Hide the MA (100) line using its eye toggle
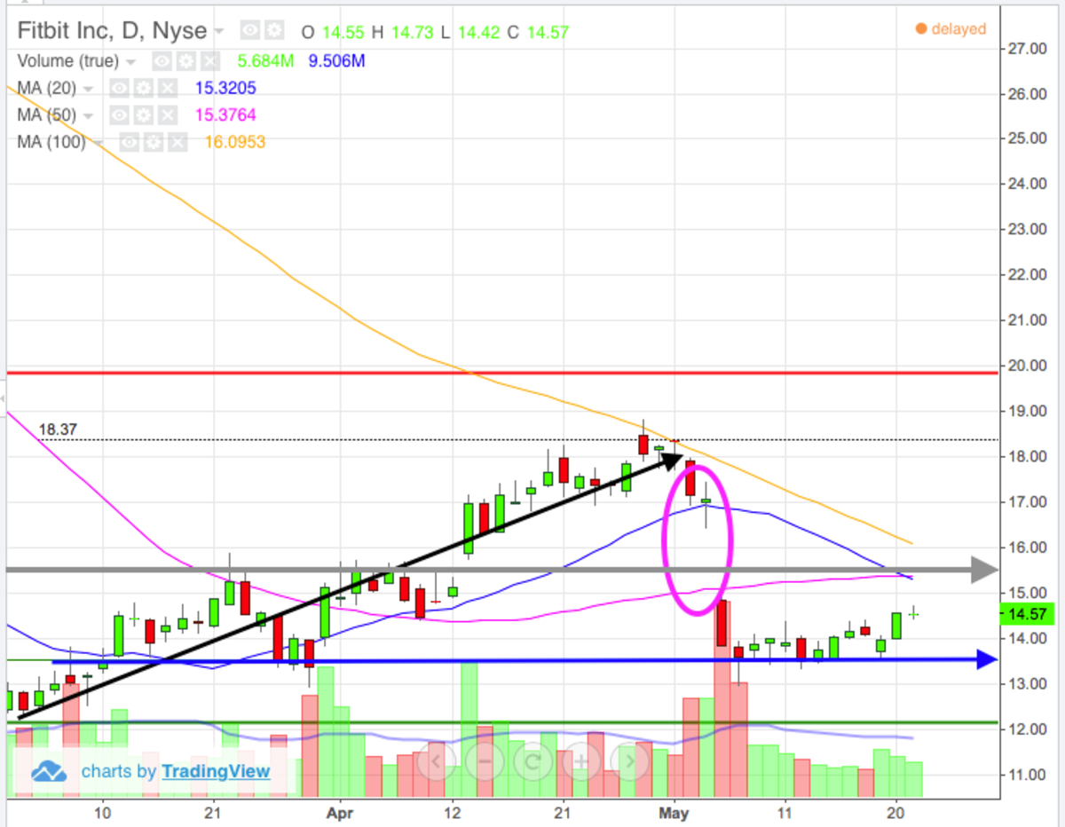Screen dimensions: 1065x827 click(x=128, y=142)
